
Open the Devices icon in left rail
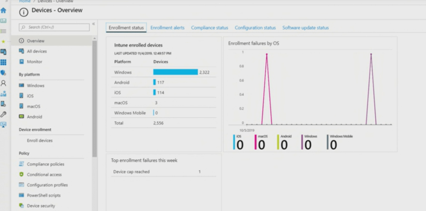point(3,52)
